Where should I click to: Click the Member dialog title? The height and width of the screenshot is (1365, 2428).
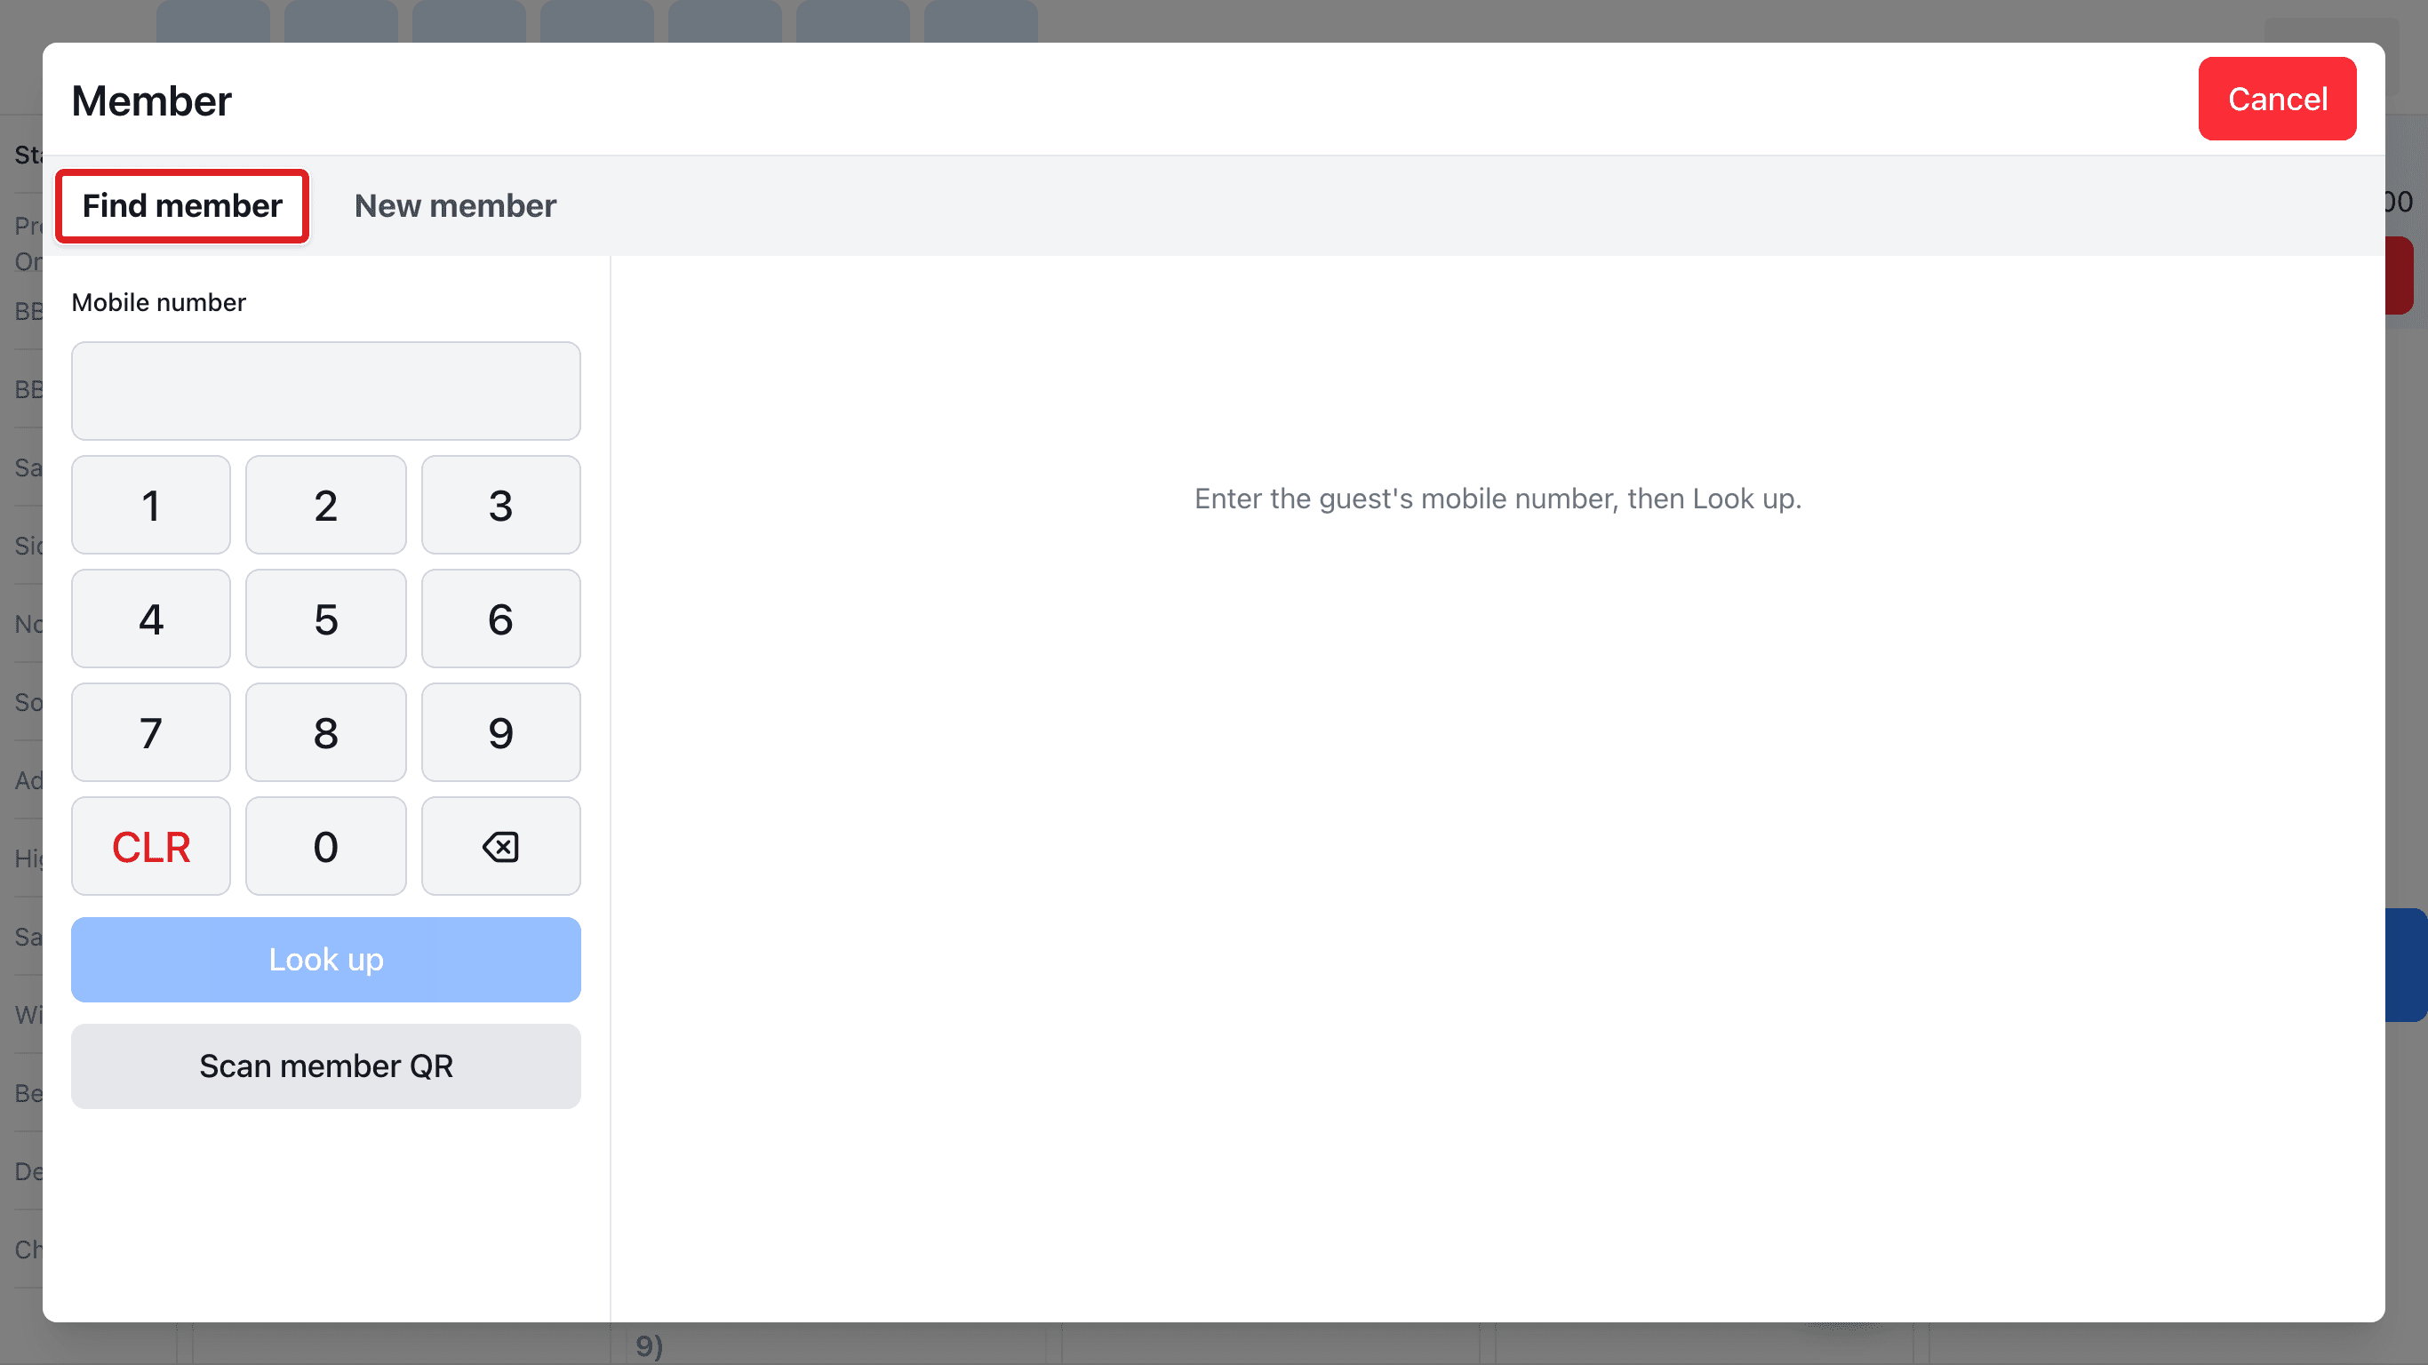click(x=152, y=101)
